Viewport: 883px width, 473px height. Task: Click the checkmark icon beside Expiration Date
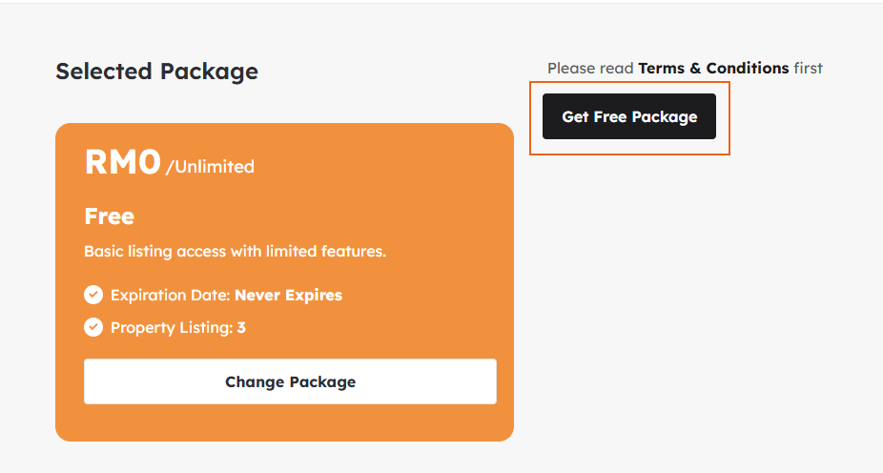click(x=93, y=295)
